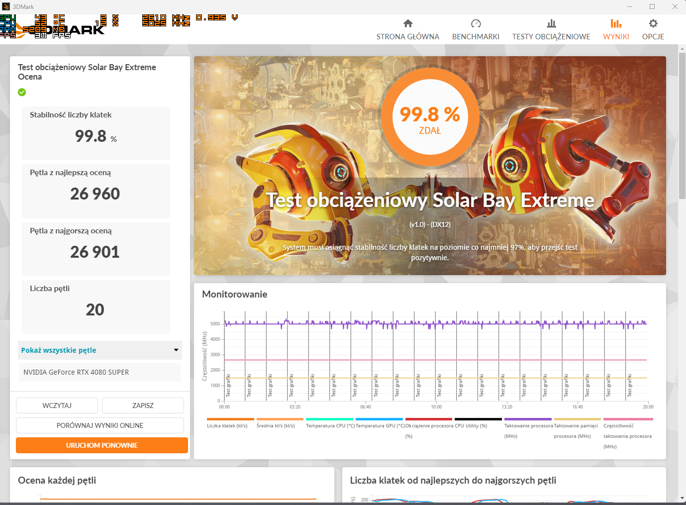Screen dimensions: 686x505
Task: Switch to the TESTY OBCIĄŻENIOWE tab
Action: tap(551, 37)
